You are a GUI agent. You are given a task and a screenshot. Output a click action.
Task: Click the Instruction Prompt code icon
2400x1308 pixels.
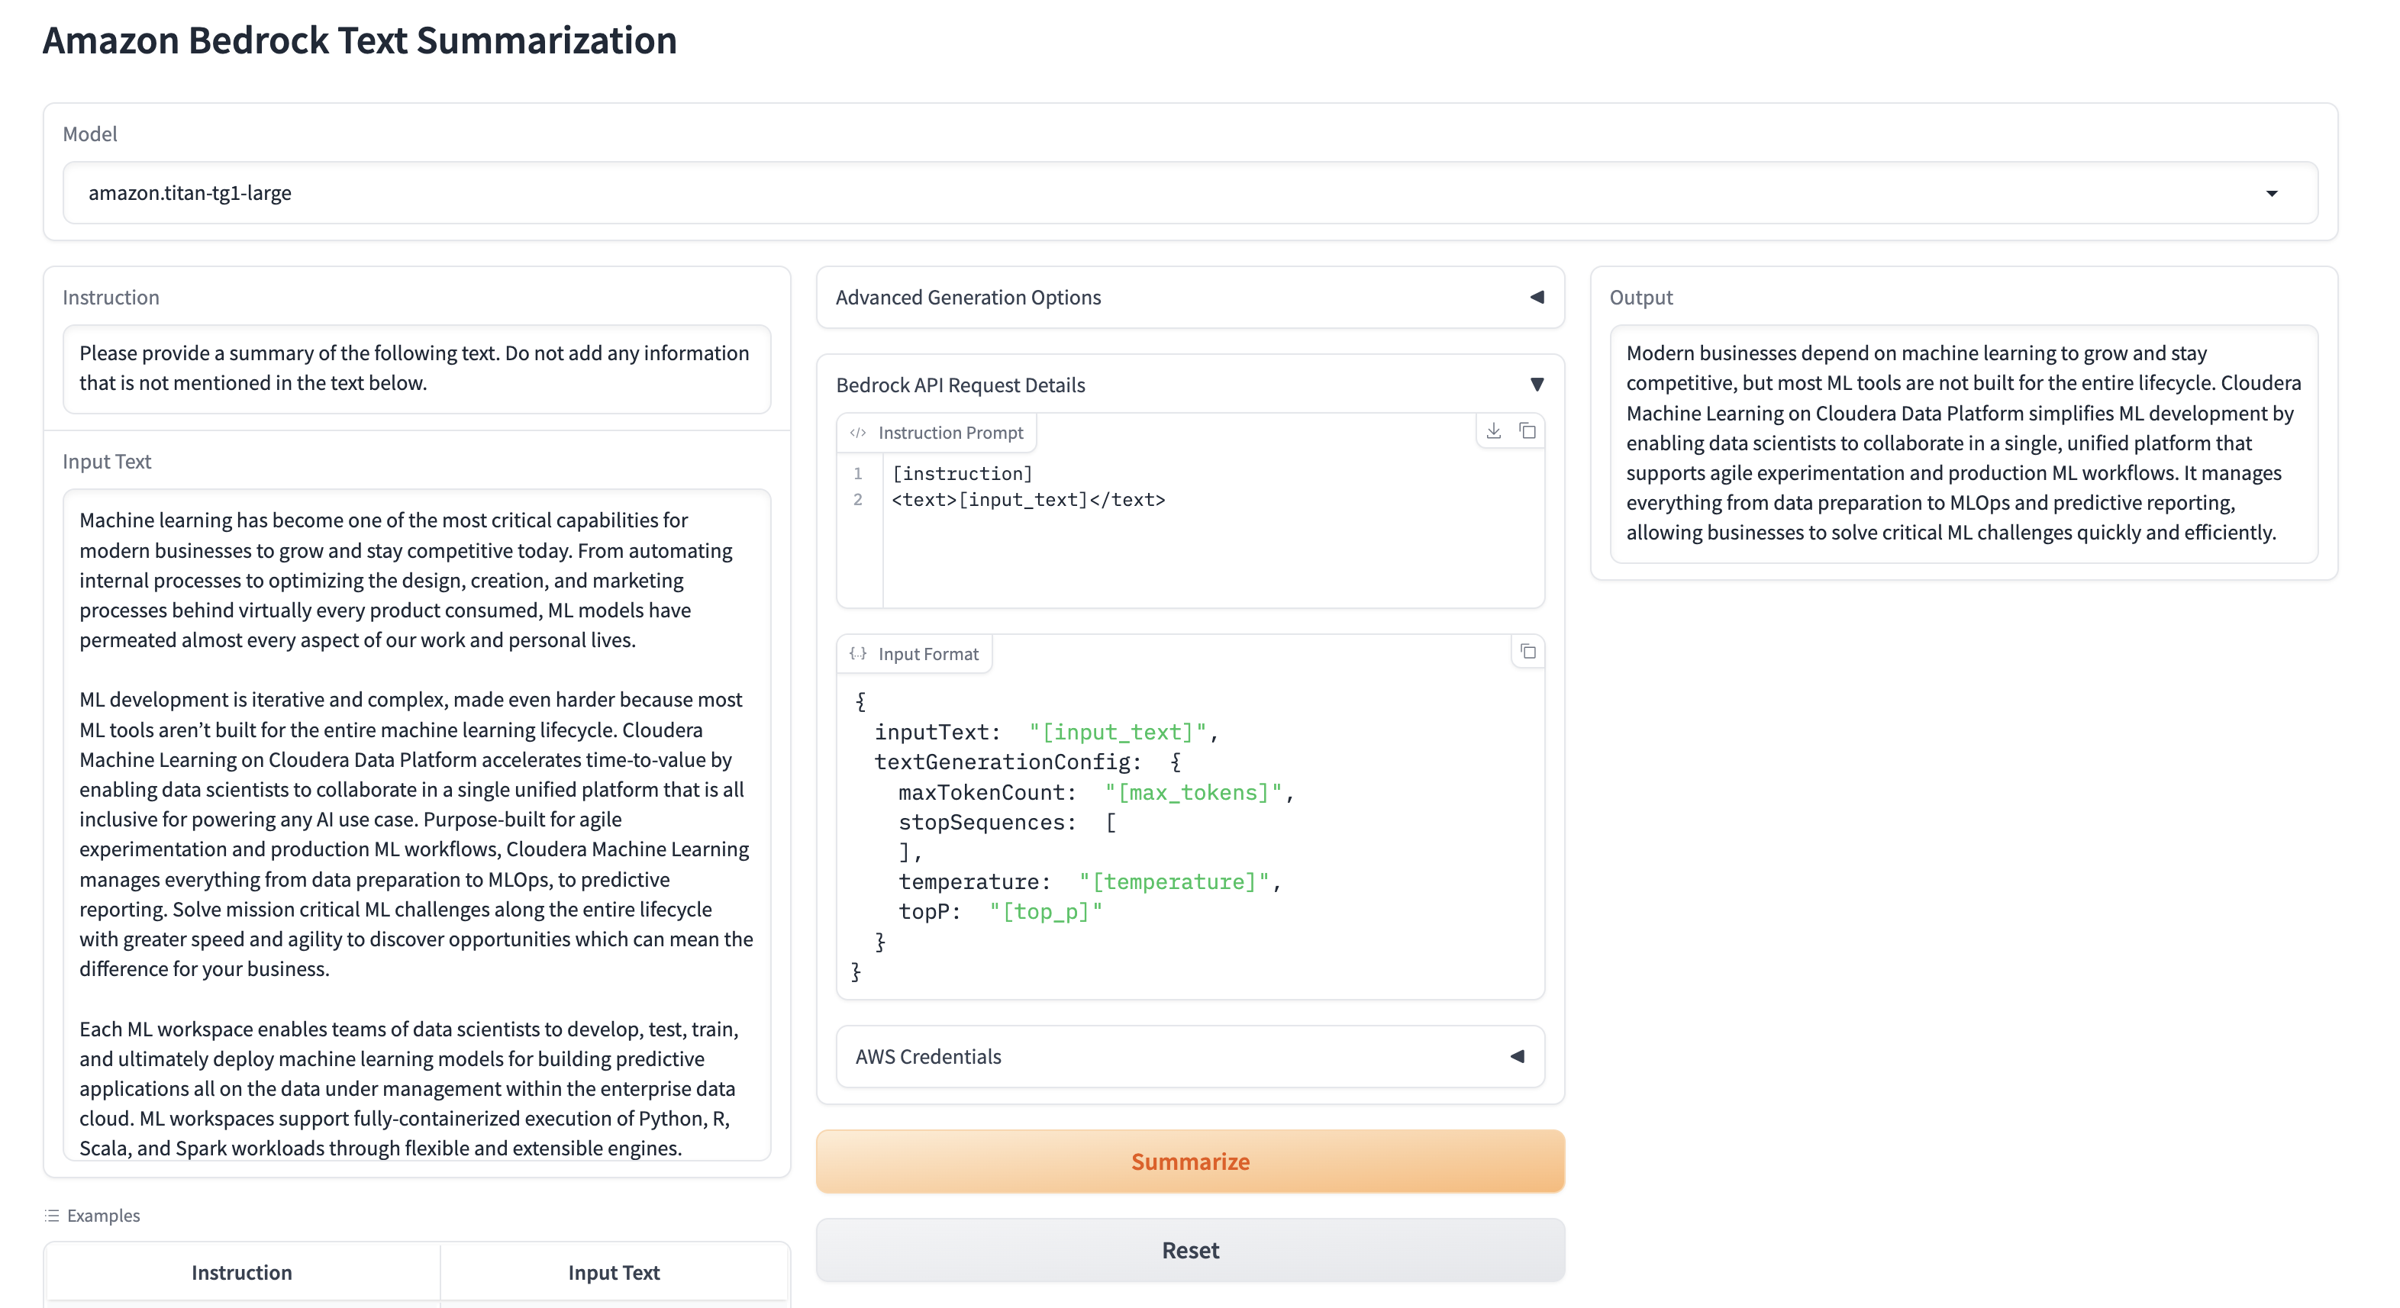(858, 433)
